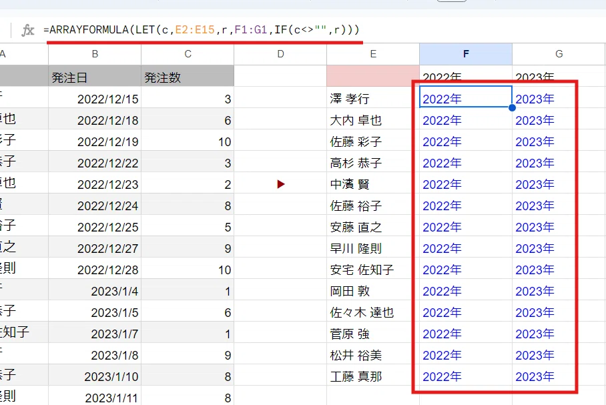Click name cell 中濱 賢
The height and width of the screenshot is (405, 606).
point(373,183)
